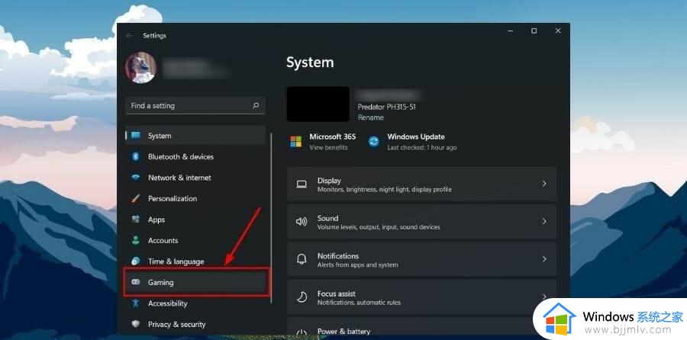Click the Time & language globe icon
Viewport: 687px width, 340px height.
(136, 261)
